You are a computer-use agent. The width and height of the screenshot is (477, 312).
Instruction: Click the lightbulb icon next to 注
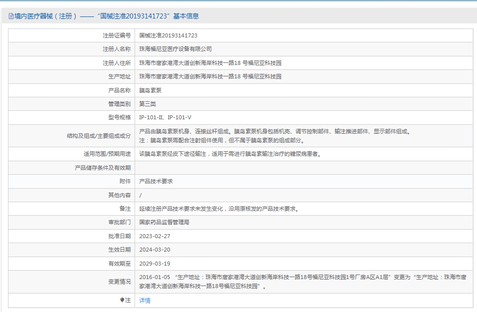coord(122,300)
